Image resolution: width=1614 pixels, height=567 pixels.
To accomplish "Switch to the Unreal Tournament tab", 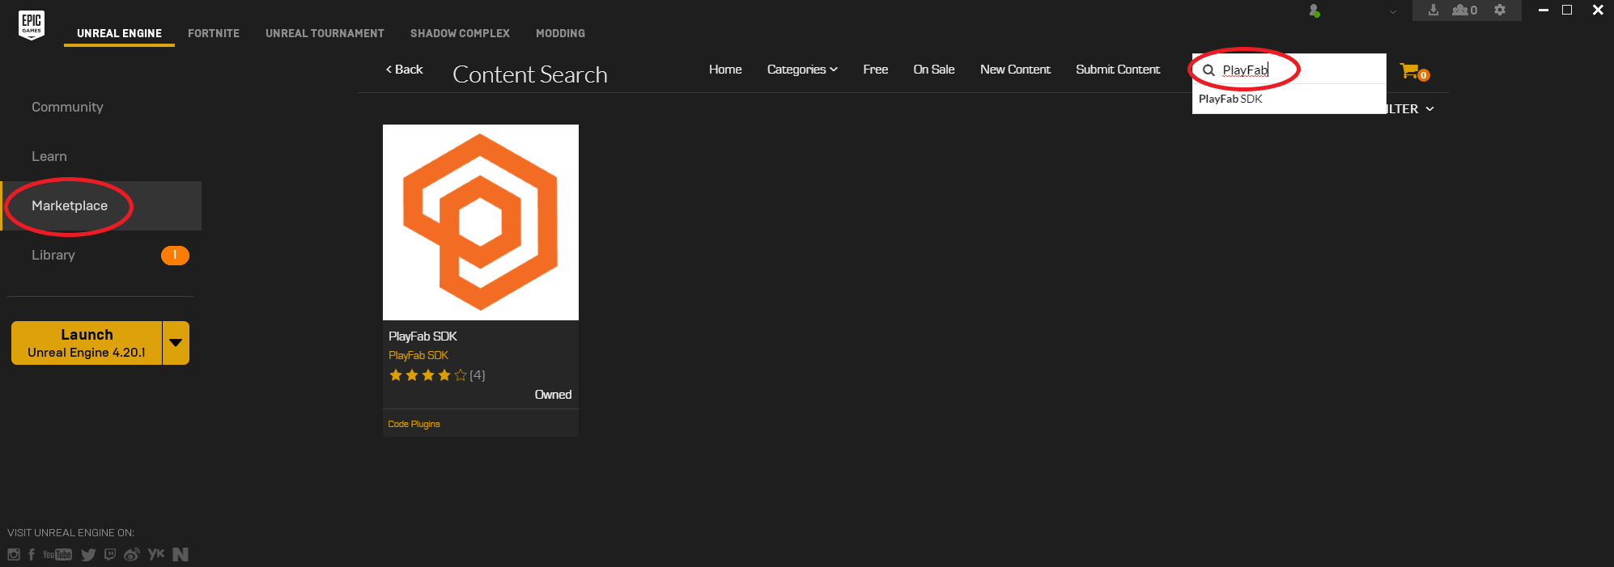I will 325,33.
